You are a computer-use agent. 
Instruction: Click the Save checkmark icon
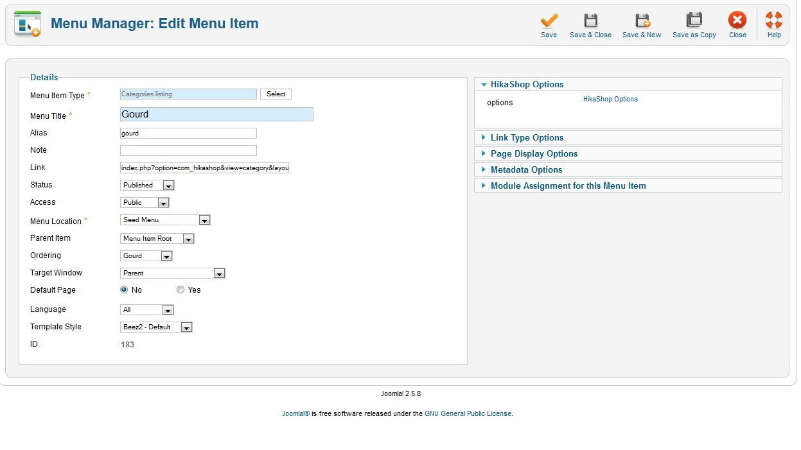pos(549,20)
